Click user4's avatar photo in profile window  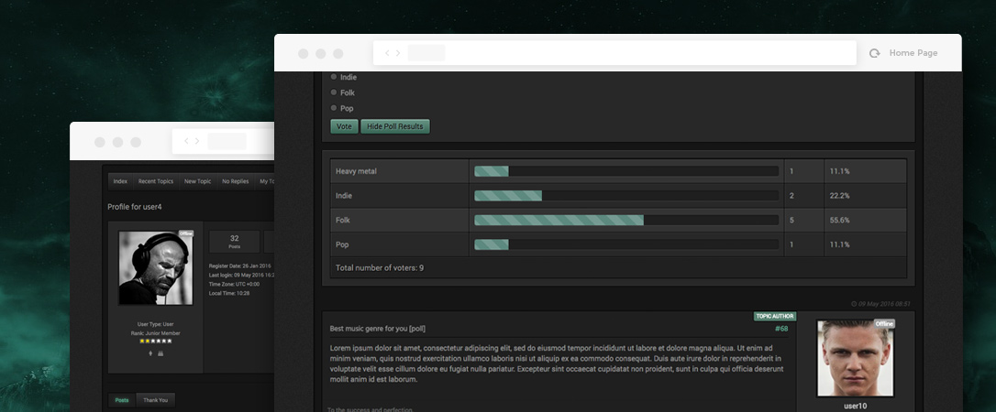(156, 268)
